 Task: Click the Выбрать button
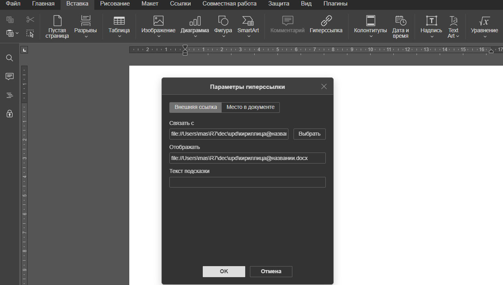[310, 134]
